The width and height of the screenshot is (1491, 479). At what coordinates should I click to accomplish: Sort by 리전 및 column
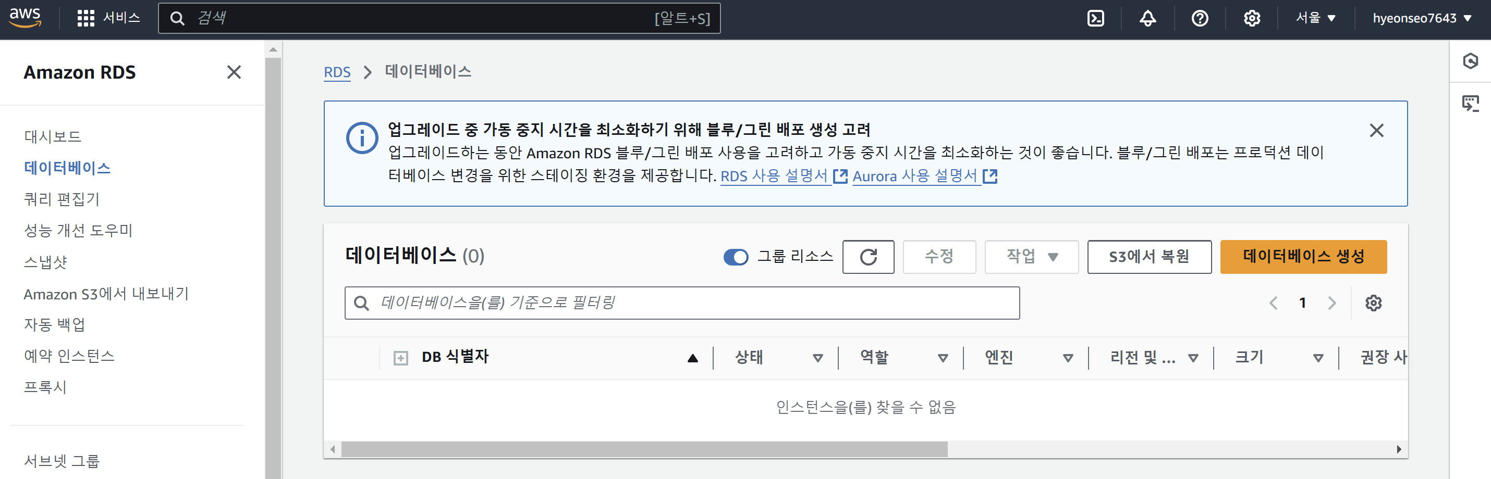(x=1193, y=358)
